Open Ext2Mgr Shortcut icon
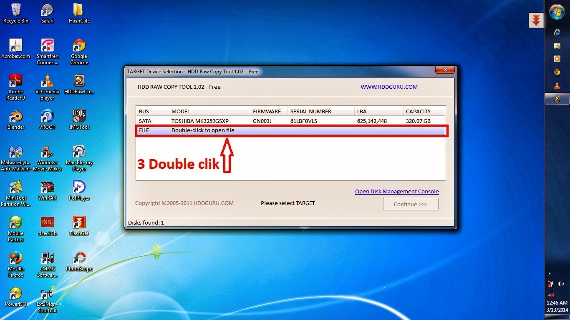Viewport: 570px width, 320px height. 47,300
